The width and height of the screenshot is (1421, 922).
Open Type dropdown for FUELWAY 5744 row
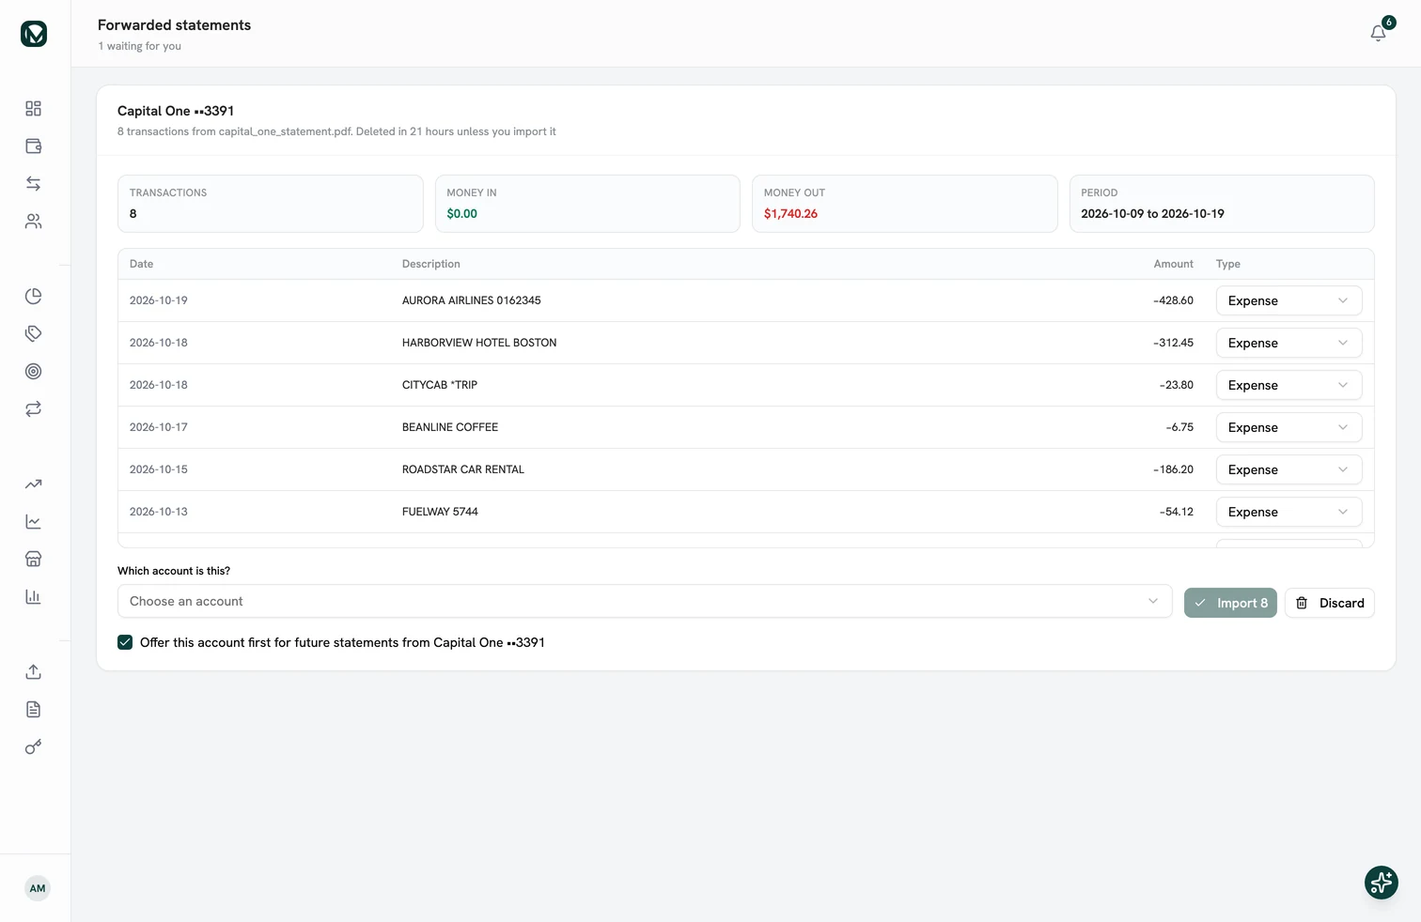pos(1288,512)
